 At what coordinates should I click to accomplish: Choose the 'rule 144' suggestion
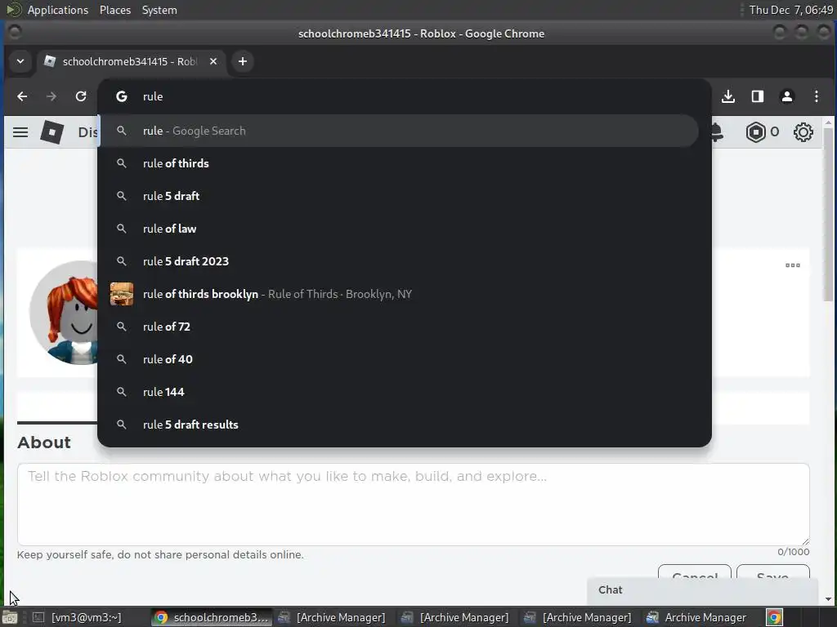click(x=399, y=392)
